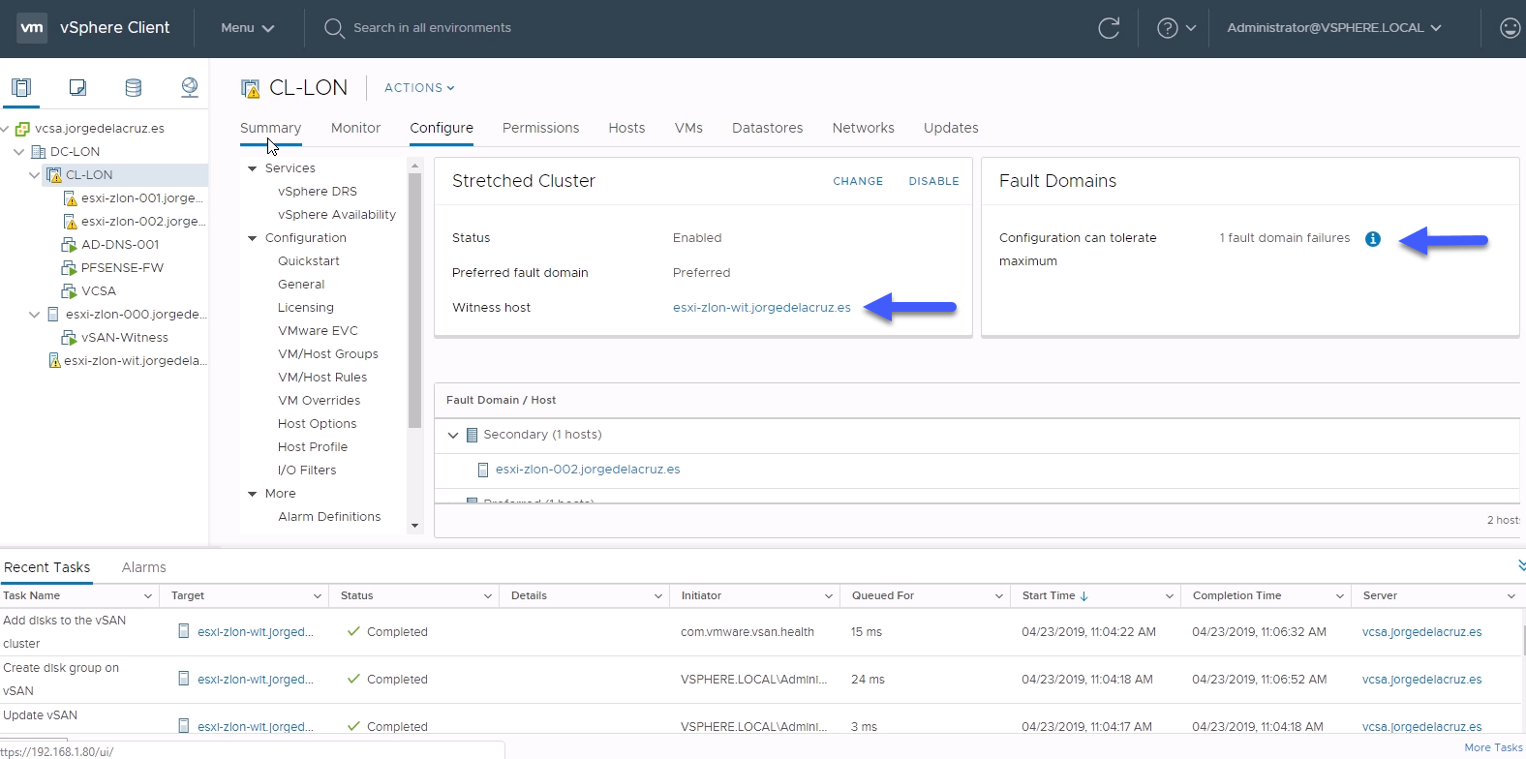Open the Permissions tab
This screenshot has height=759, width=1526.
[540, 128]
